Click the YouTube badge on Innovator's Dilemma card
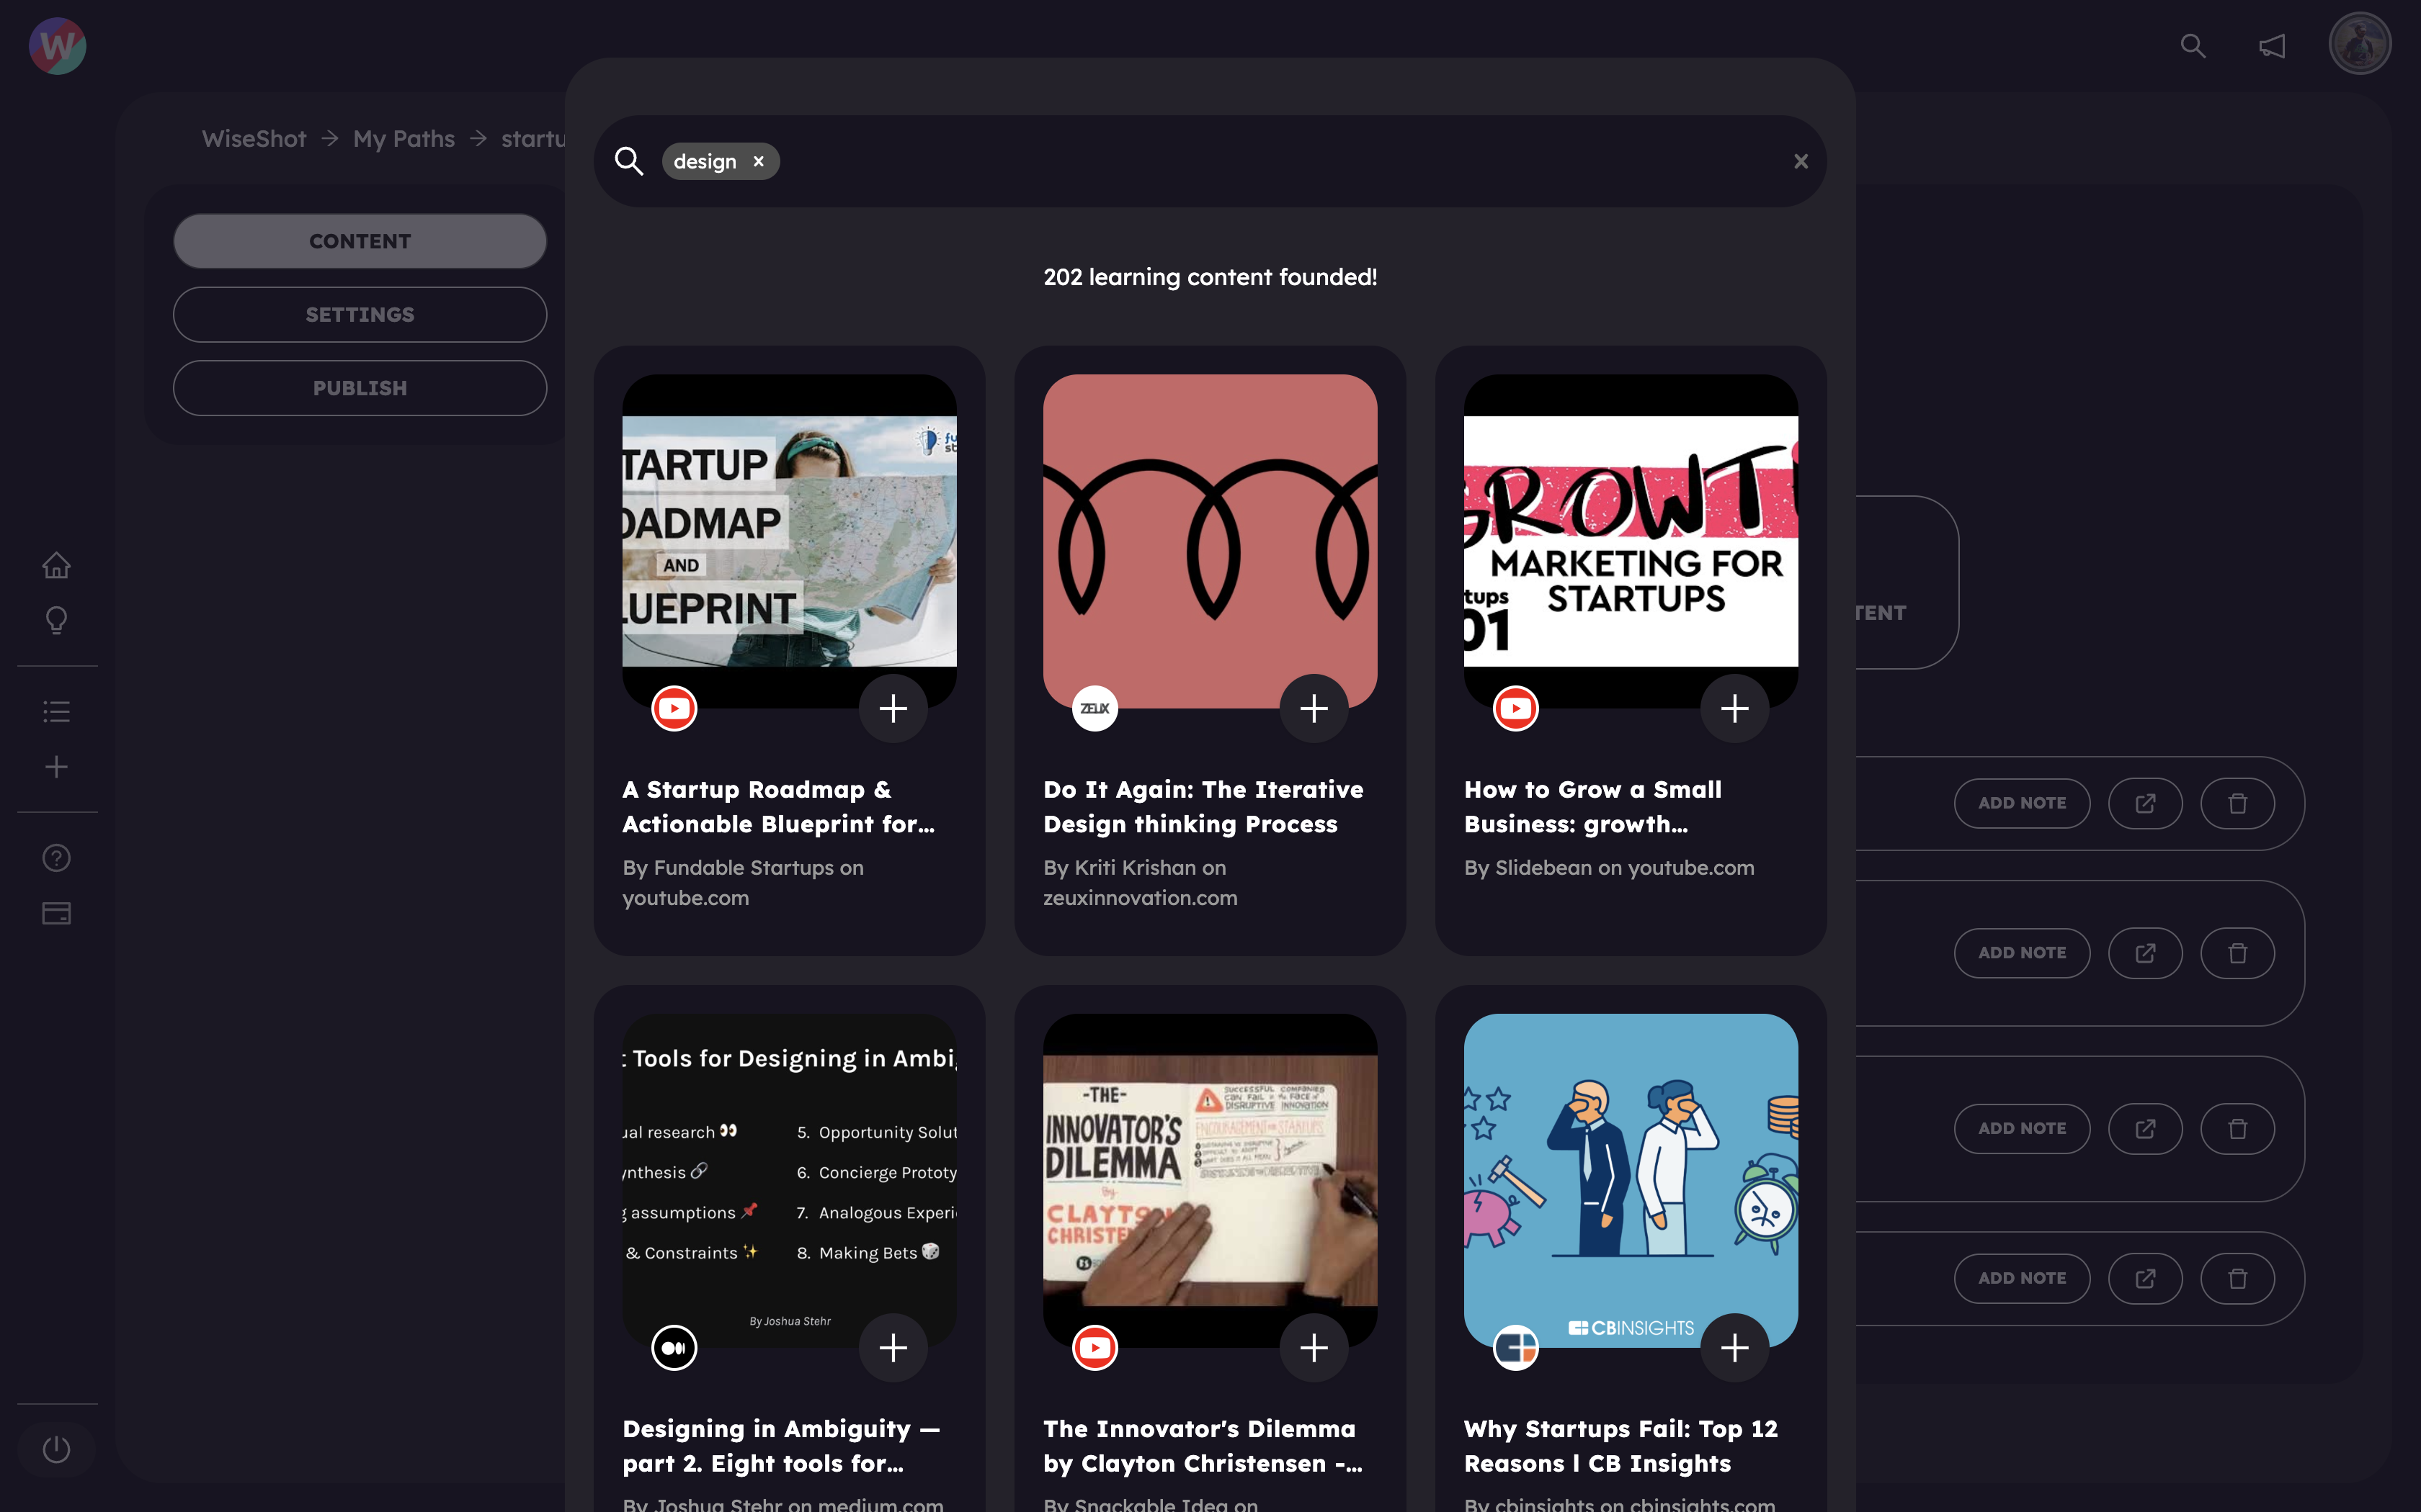2421x1512 pixels. pyautogui.click(x=1094, y=1347)
